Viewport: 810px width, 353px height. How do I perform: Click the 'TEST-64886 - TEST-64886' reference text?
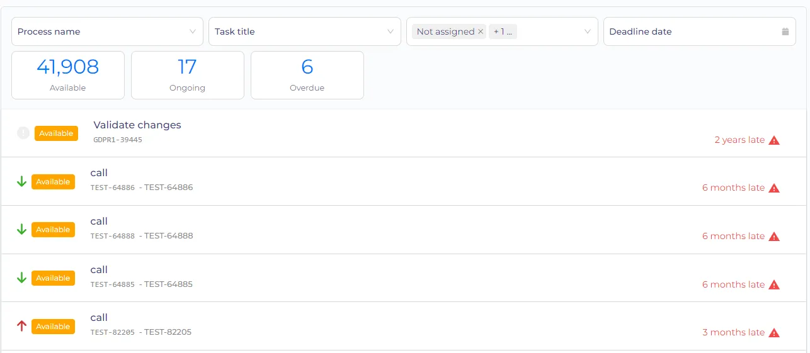click(x=142, y=188)
